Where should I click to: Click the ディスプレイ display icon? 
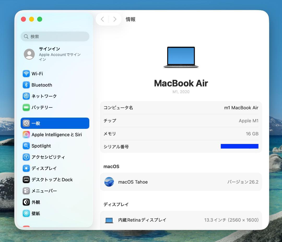click(26, 168)
